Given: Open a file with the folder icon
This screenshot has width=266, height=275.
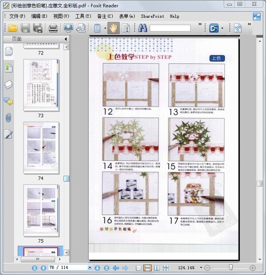Looking at the screenshot, I should tap(13, 28).
